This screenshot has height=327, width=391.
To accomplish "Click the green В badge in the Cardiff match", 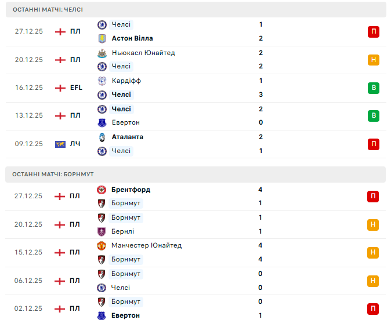I will 373,88.
